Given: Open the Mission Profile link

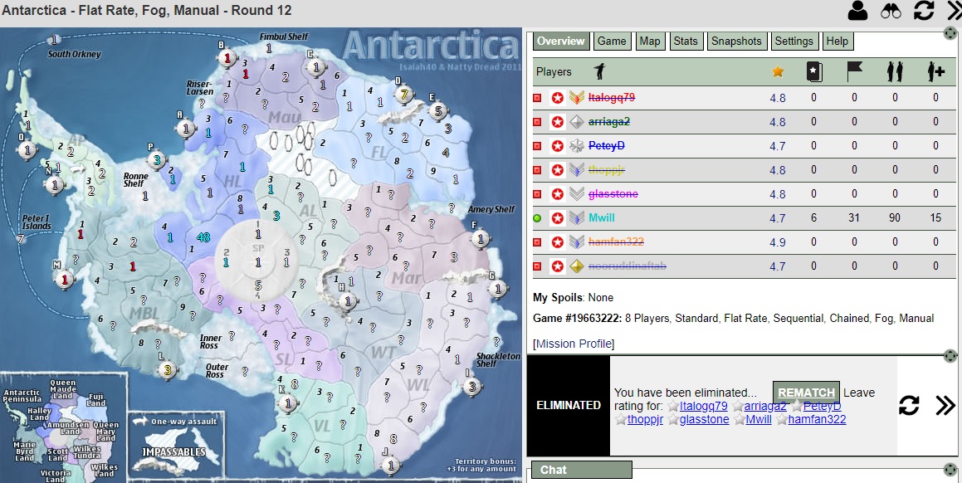Looking at the screenshot, I should click(574, 344).
